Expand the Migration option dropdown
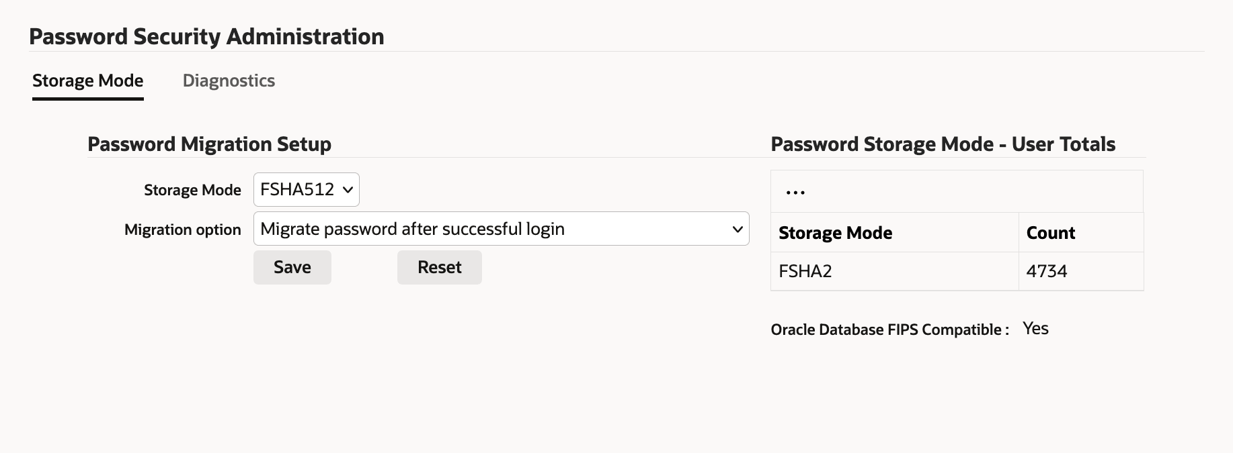Image resolution: width=1233 pixels, height=453 pixels. [x=500, y=229]
